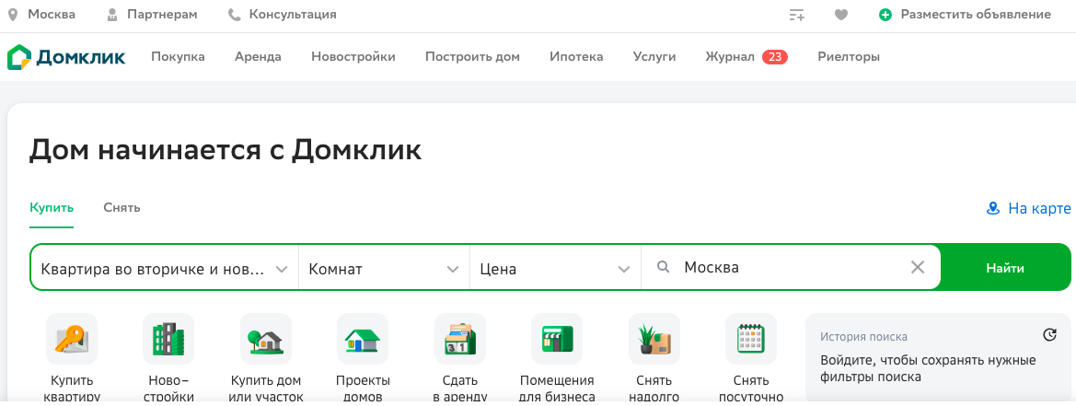Open the Новостройки menu
The width and height of the screenshot is (1076, 406).
(x=353, y=57)
